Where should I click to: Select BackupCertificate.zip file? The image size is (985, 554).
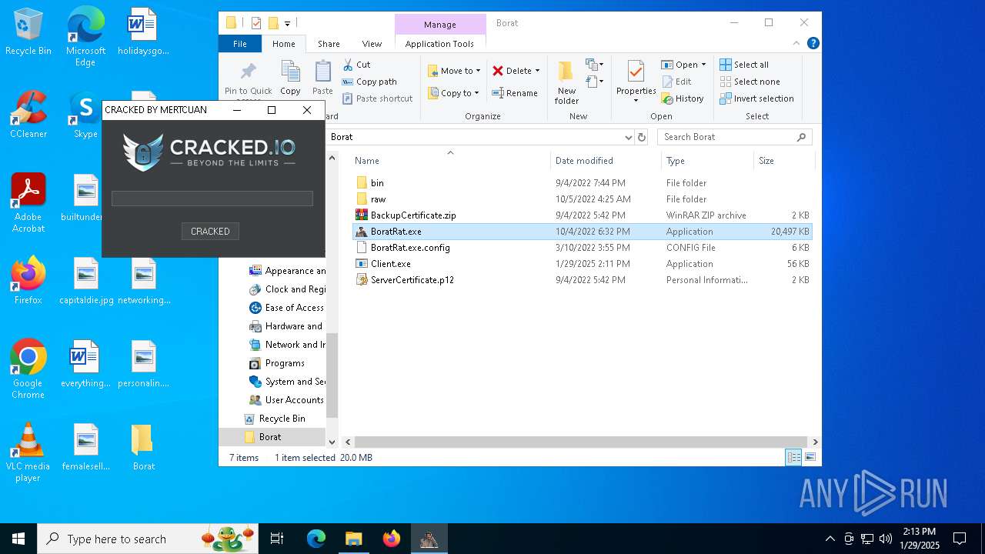[582, 215]
